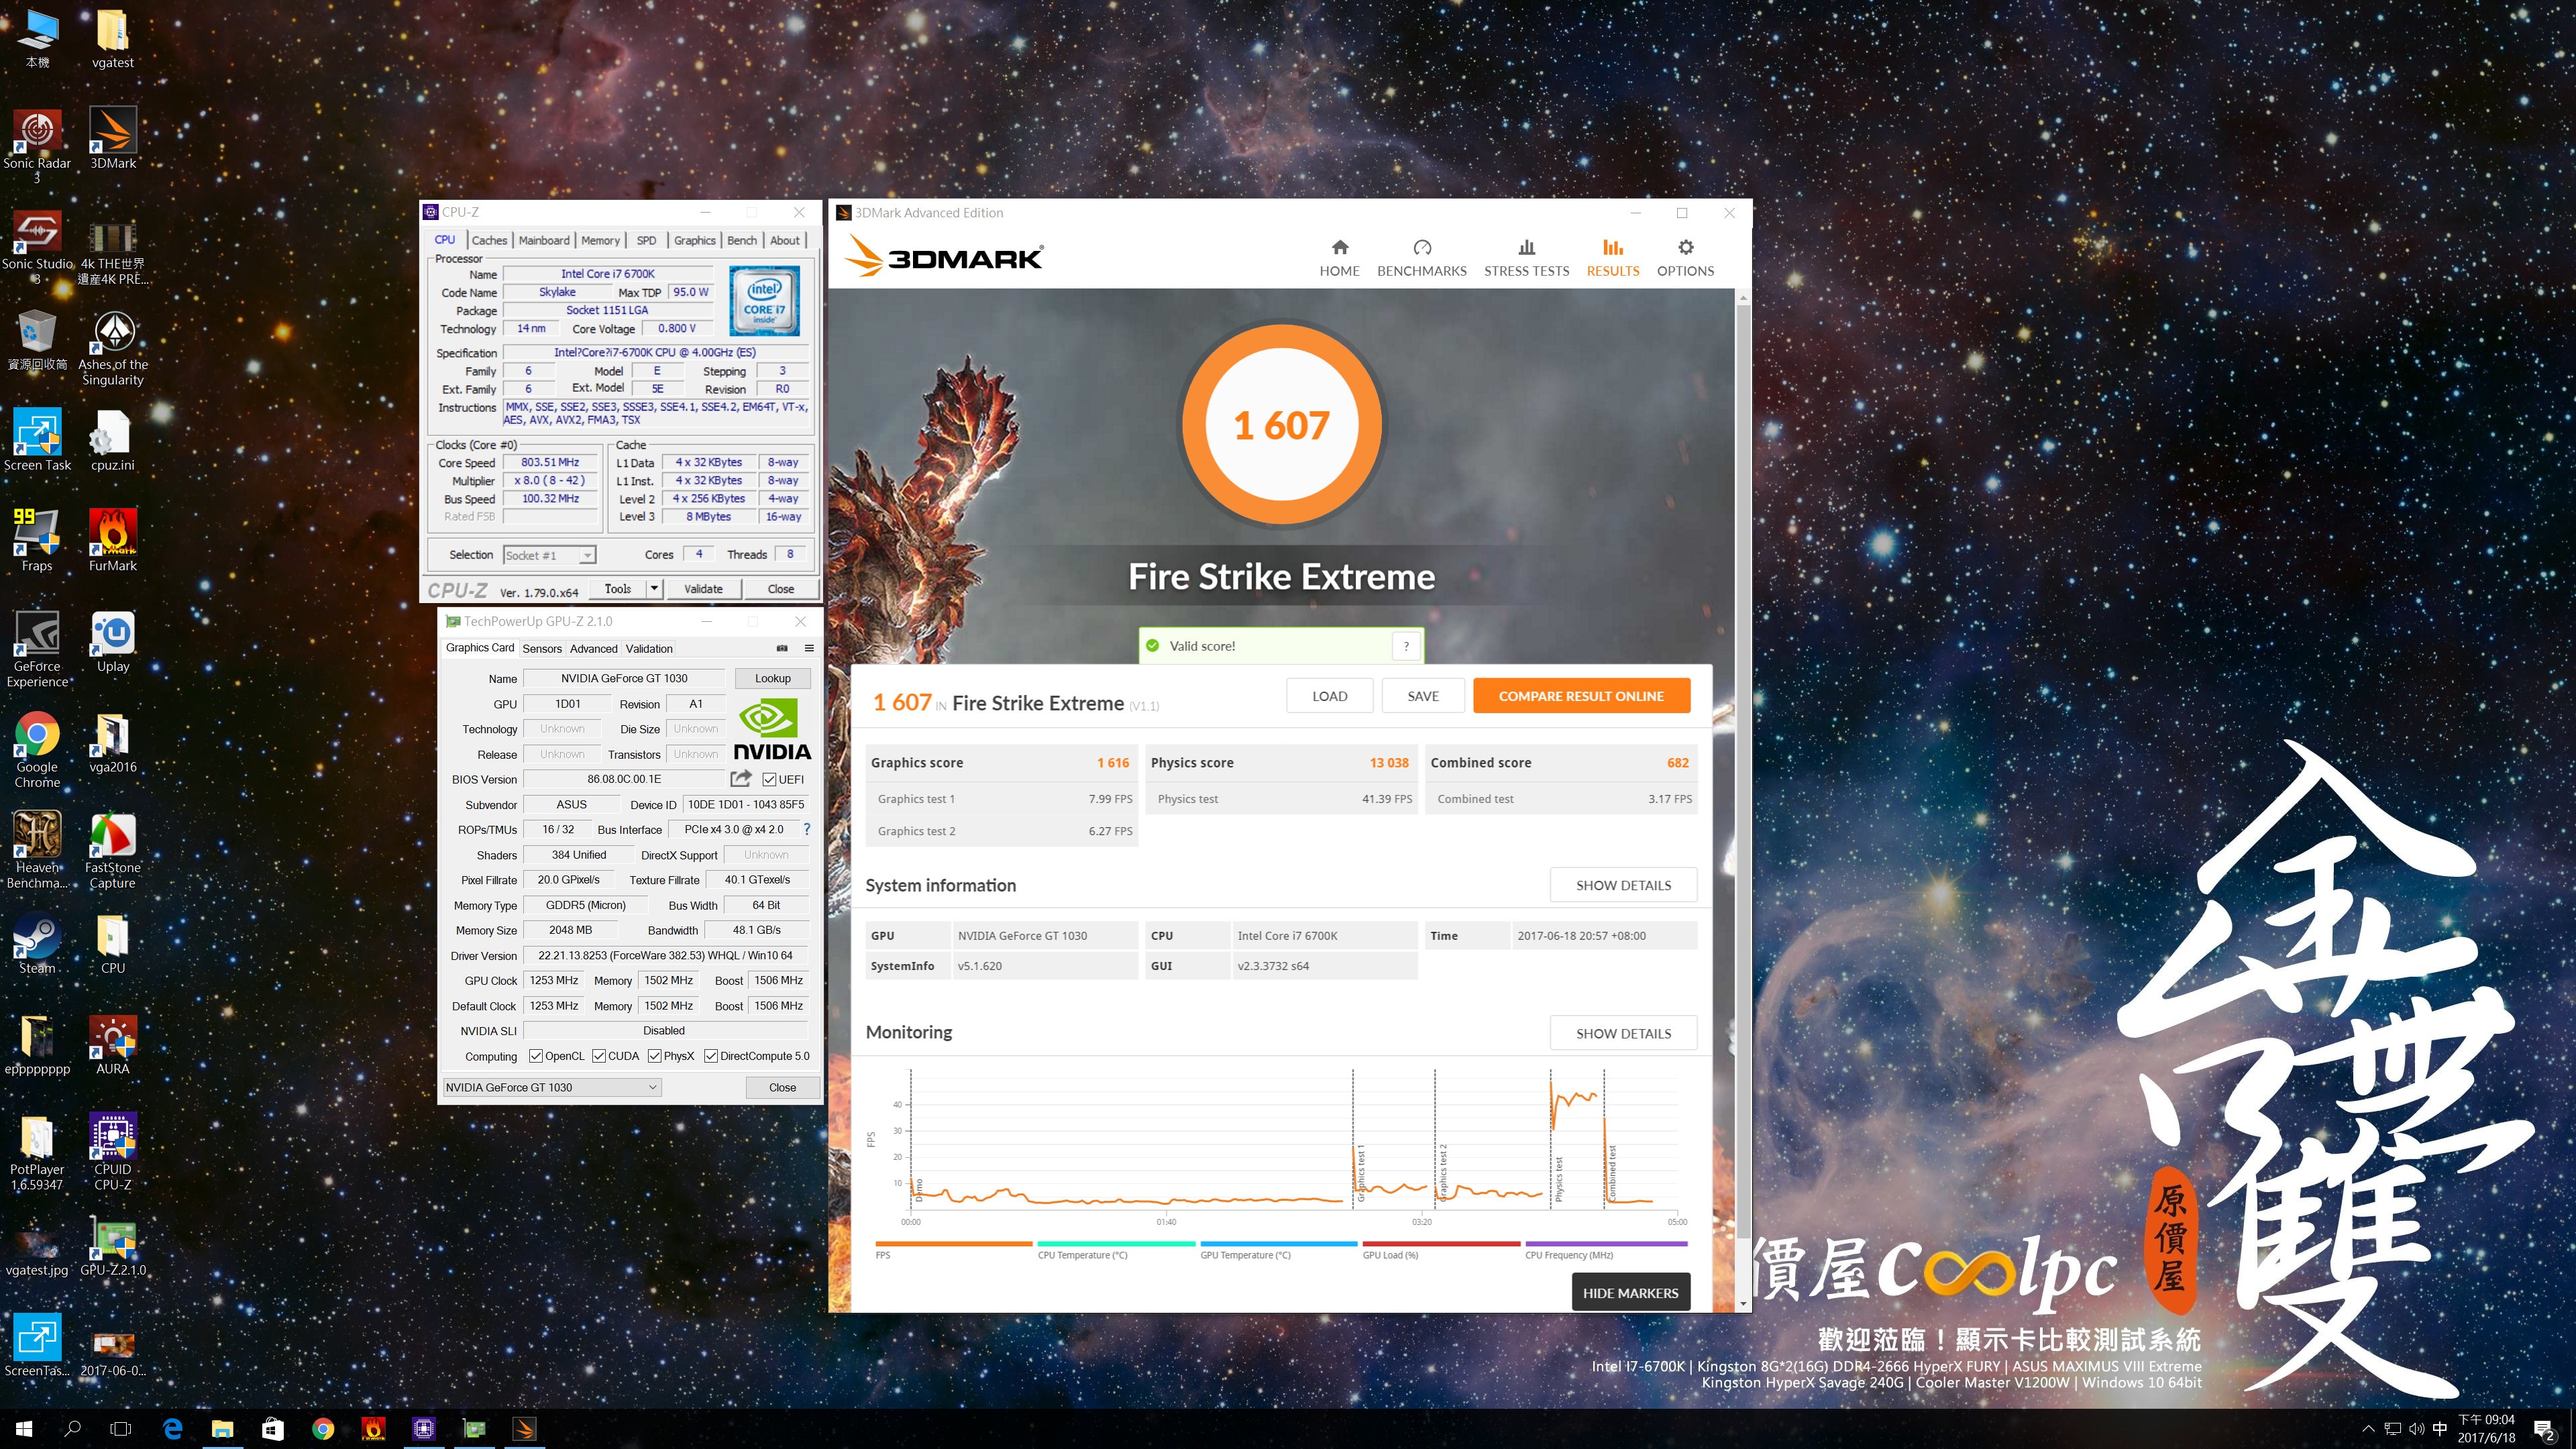Click purple CPU Frequency legend bar
Viewport: 2576px width, 1449px height.
click(1606, 1244)
